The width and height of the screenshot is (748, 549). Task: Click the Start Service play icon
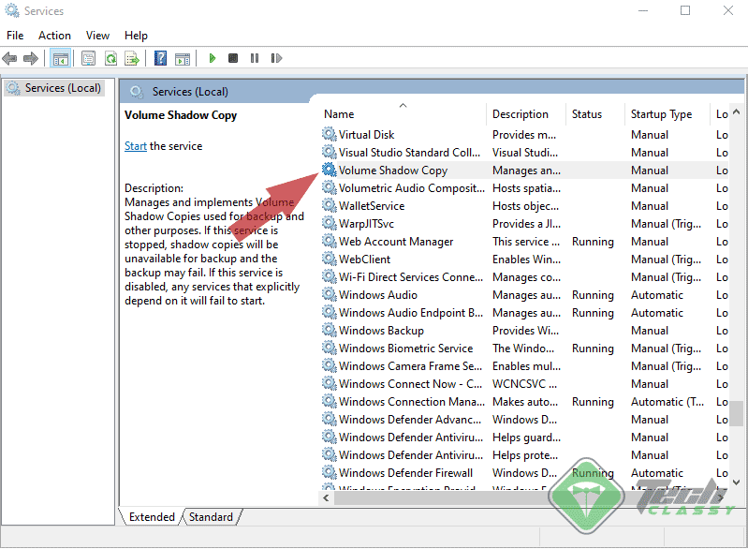213,58
